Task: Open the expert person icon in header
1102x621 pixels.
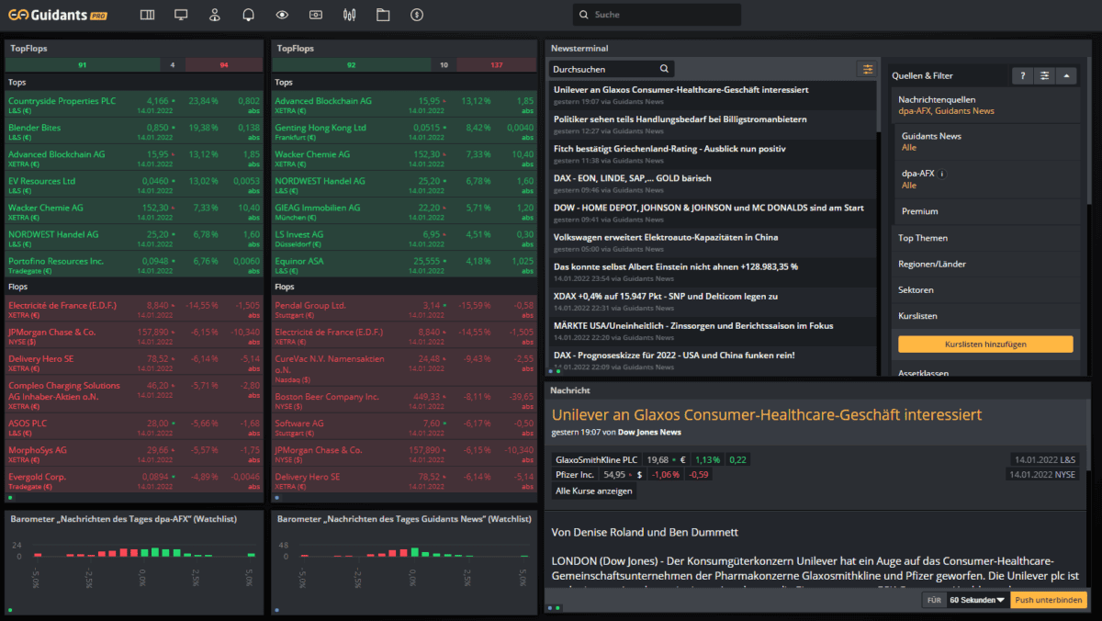Action: 214,15
